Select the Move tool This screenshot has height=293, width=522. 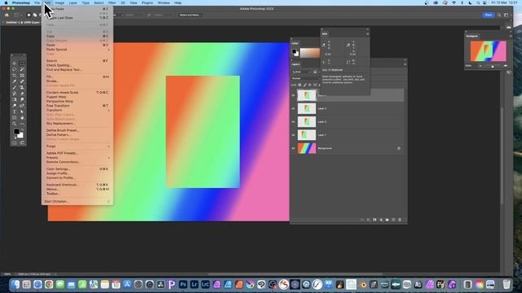click(15, 63)
